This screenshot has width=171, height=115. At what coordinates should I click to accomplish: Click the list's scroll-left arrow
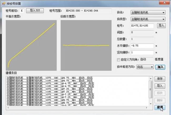coord(8,107)
